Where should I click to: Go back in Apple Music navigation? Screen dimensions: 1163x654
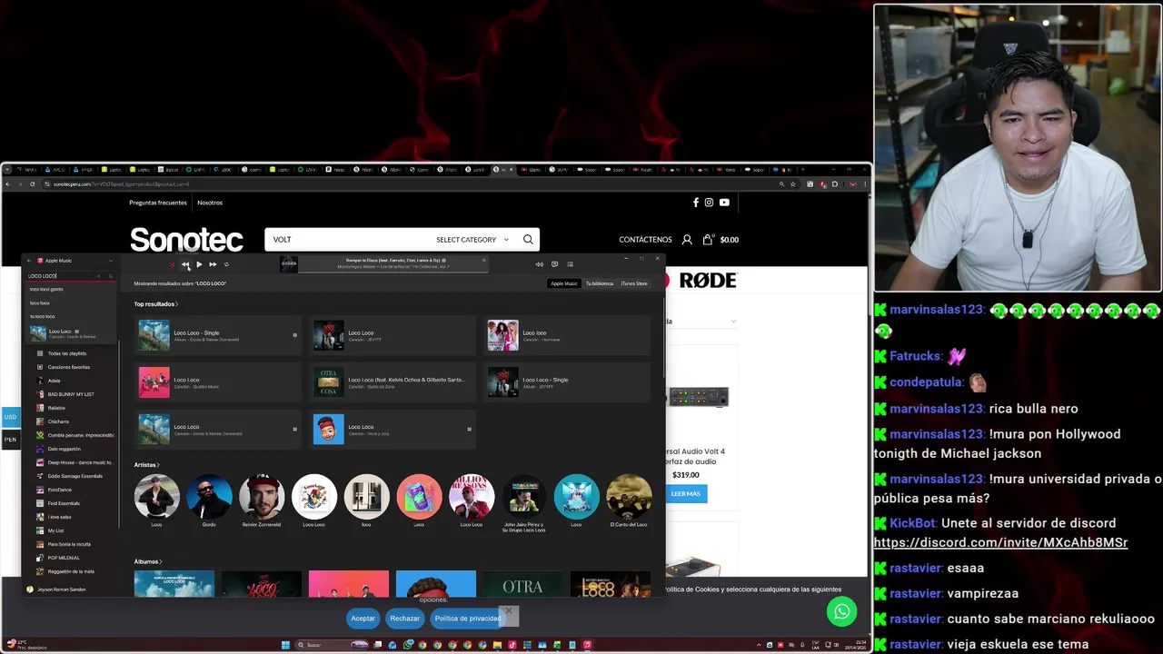coord(29,261)
